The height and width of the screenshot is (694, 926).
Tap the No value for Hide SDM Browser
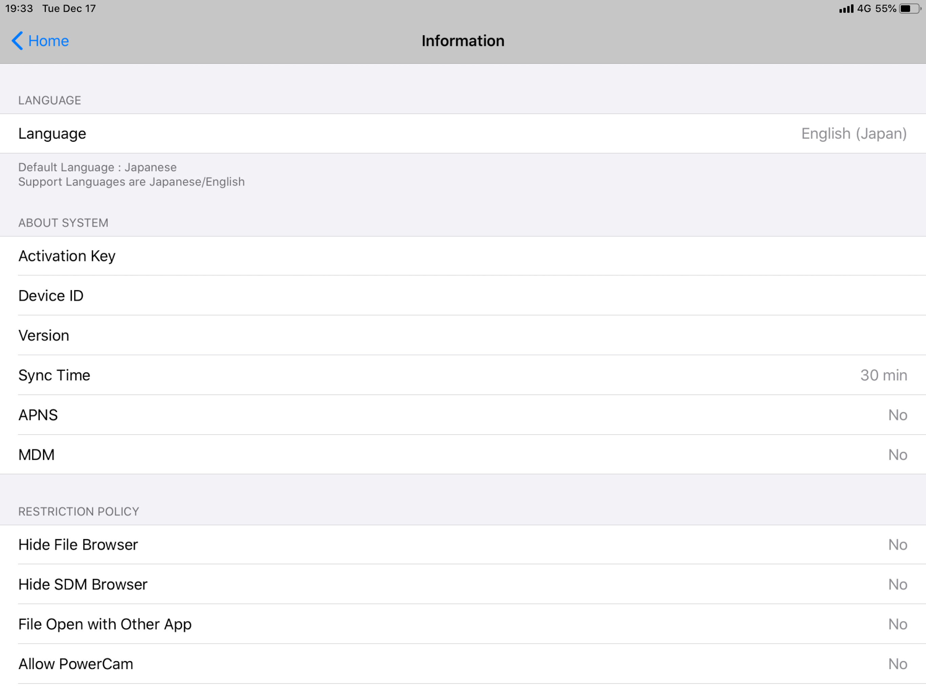coord(898,584)
